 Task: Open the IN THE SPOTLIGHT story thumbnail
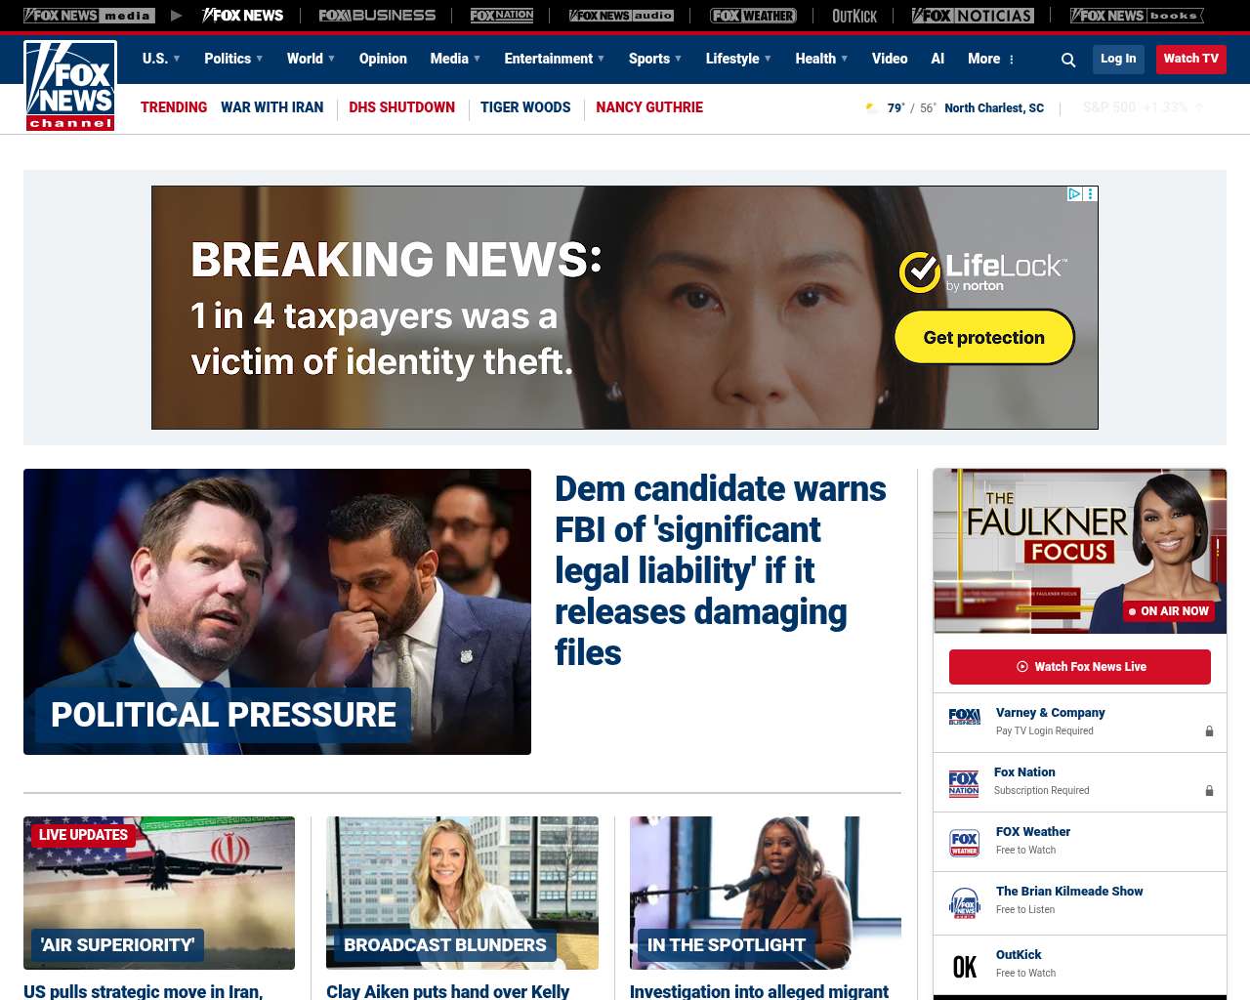766,893
